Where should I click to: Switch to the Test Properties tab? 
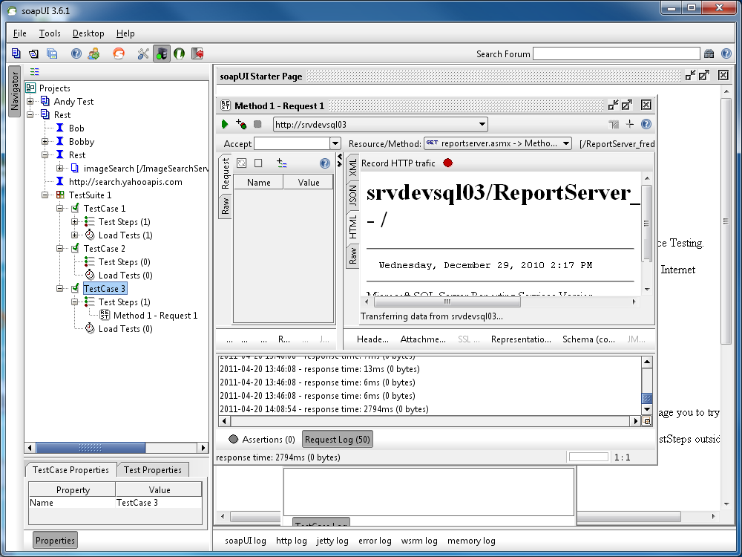pos(153,470)
